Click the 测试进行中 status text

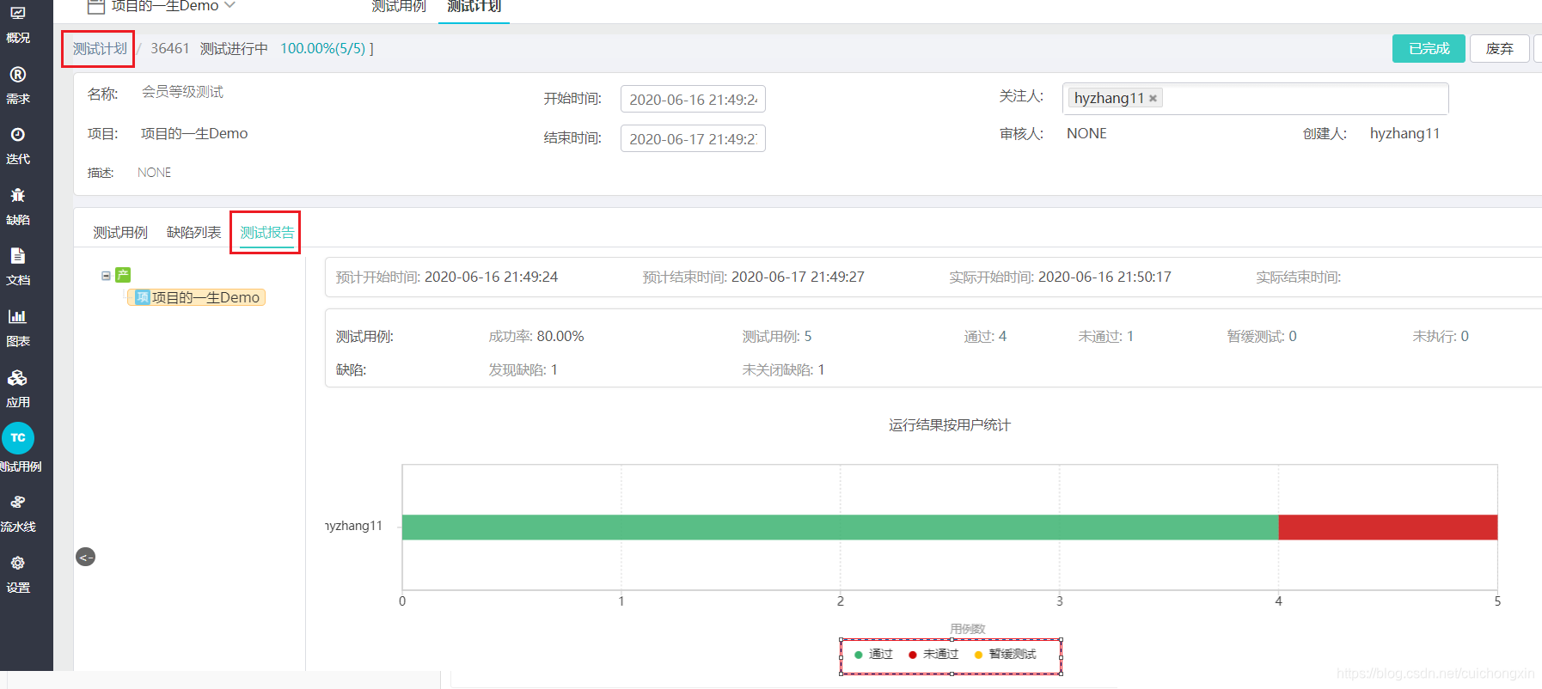pos(234,48)
